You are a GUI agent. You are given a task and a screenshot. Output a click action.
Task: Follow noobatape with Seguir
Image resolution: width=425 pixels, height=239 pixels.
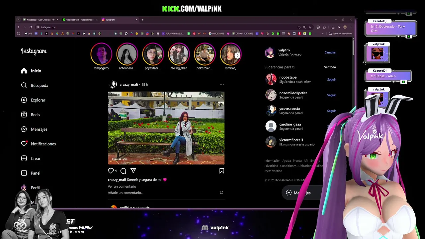[x=331, y=80]
